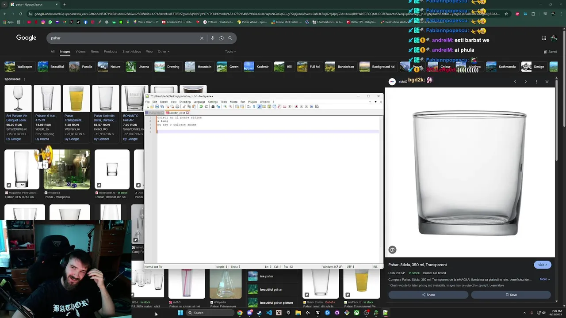Click the Google logo
Screen dimensions: 566x318
point(27,38)
